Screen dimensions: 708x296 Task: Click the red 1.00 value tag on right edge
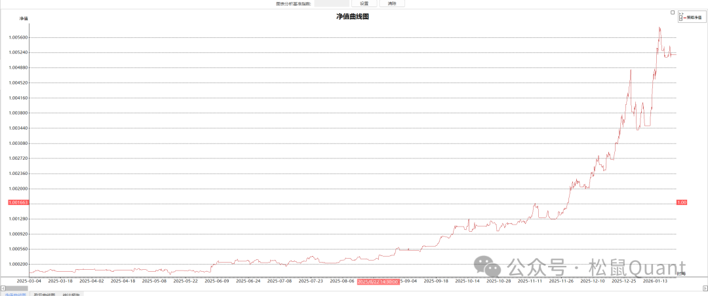pyautogui.click(x=681, y=203)
